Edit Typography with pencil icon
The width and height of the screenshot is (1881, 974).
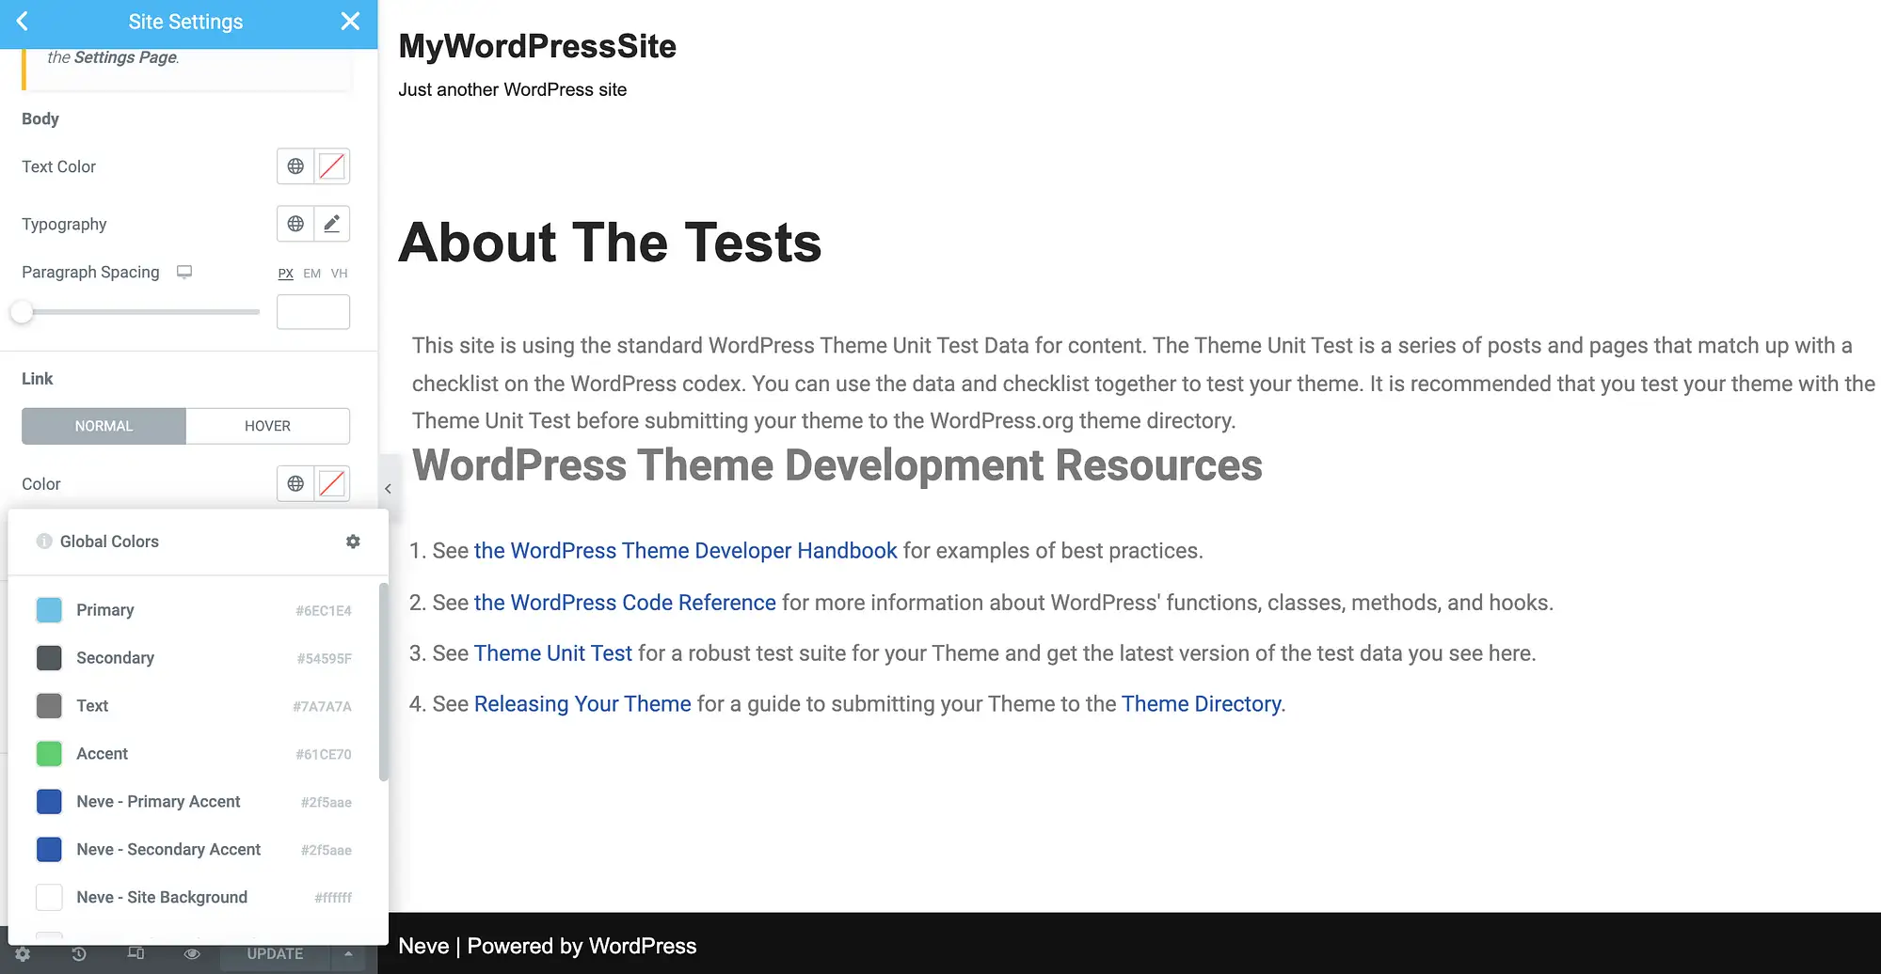[331, 224]
